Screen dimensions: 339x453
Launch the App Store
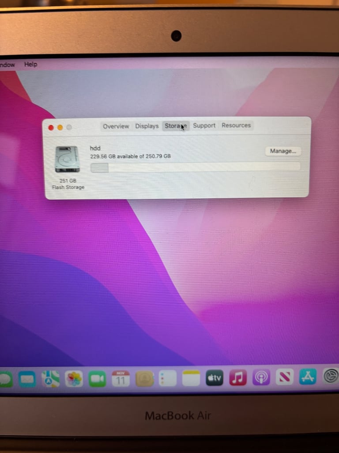tap(308, 376)
